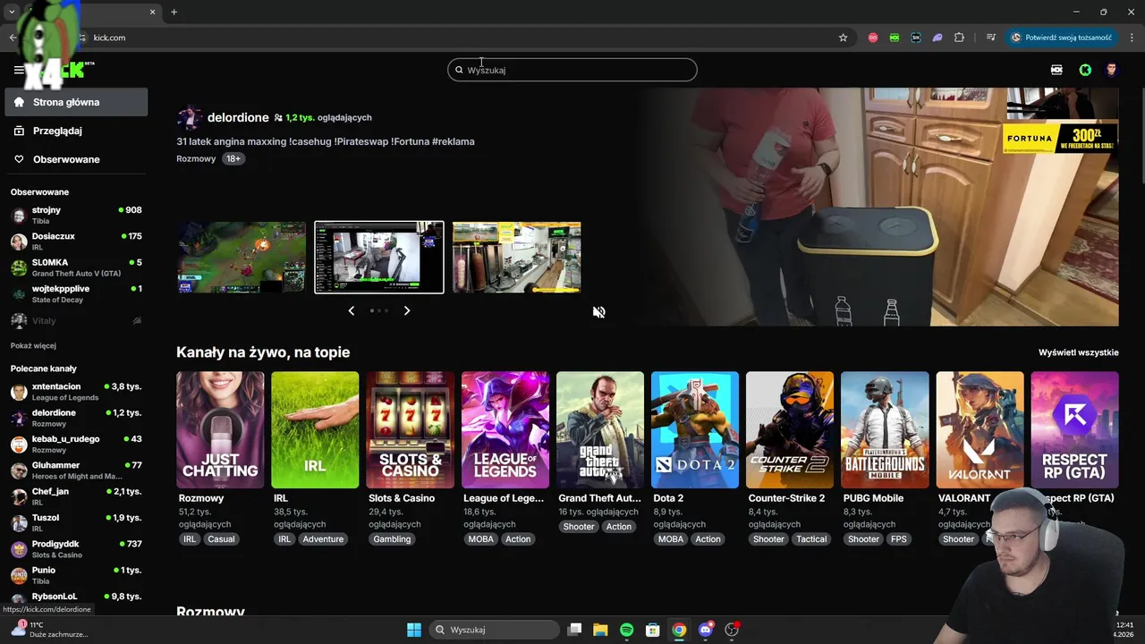
Task: Show previous featured stream in carousel
Action: point(351,310)
